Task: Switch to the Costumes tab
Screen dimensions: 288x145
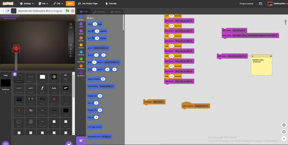Action: [x=100, y=12]
